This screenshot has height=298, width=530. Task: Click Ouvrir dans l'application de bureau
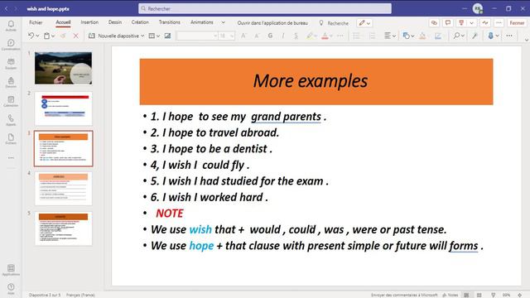point(272,23)
